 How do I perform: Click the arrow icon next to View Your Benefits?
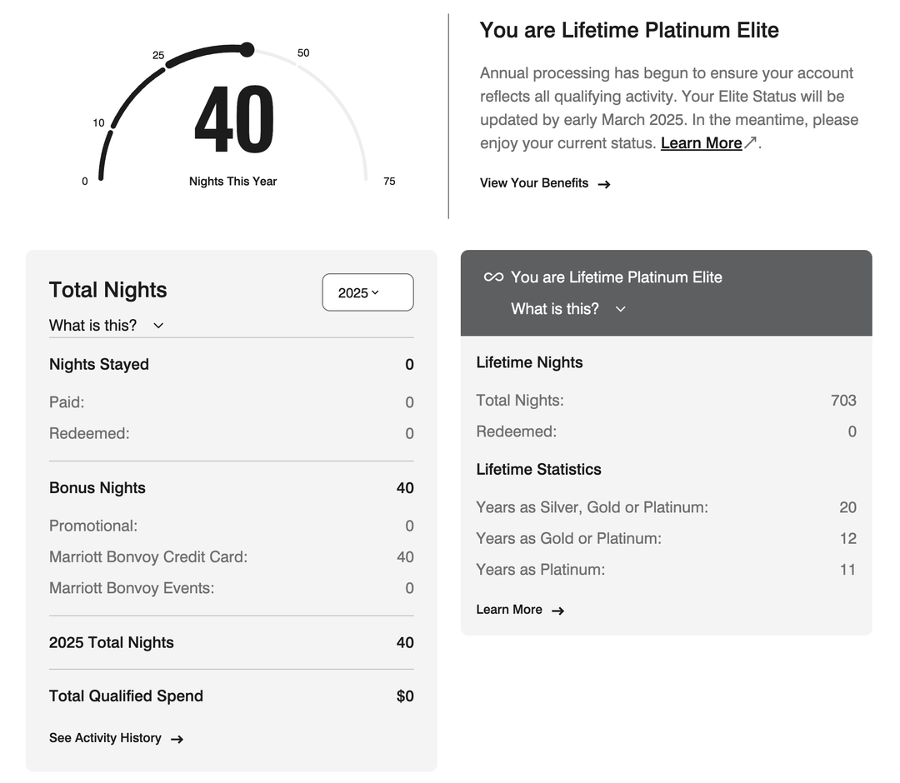pyautogui.click(x=603, y=183)
